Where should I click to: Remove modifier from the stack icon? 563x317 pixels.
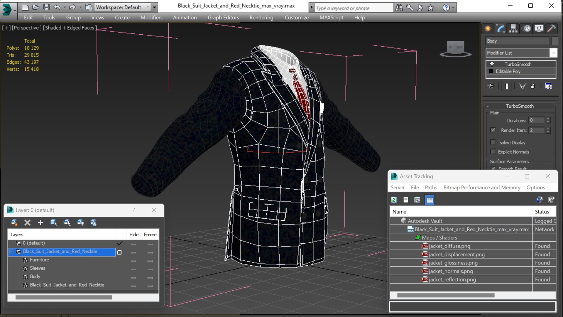coord(533,86)
